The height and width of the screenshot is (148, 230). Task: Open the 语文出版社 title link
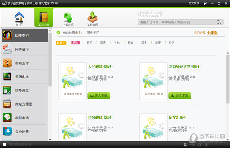pyautogui.click(x=177, y=117)
